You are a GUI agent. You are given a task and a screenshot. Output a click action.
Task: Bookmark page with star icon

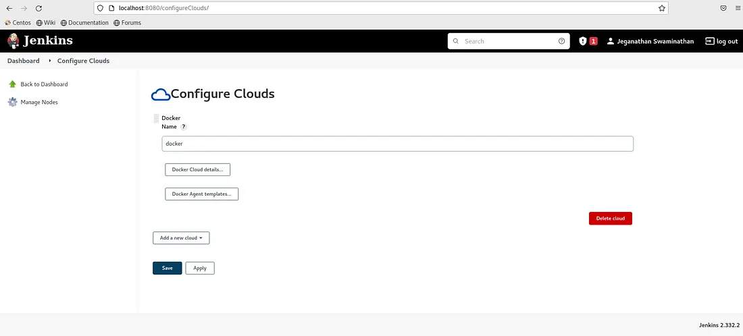point(661,8)
